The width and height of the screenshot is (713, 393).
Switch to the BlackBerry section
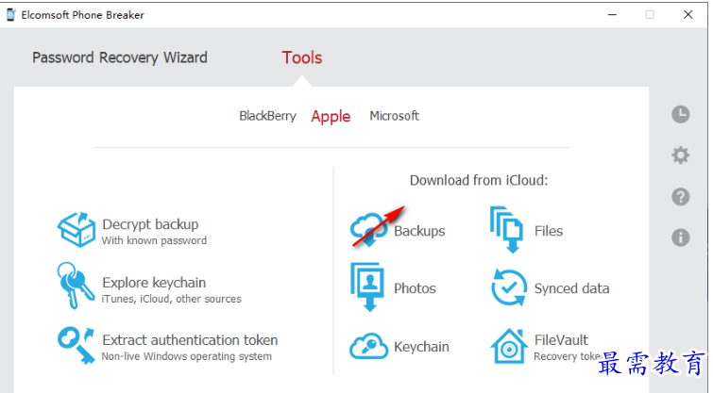click(267, 116)
